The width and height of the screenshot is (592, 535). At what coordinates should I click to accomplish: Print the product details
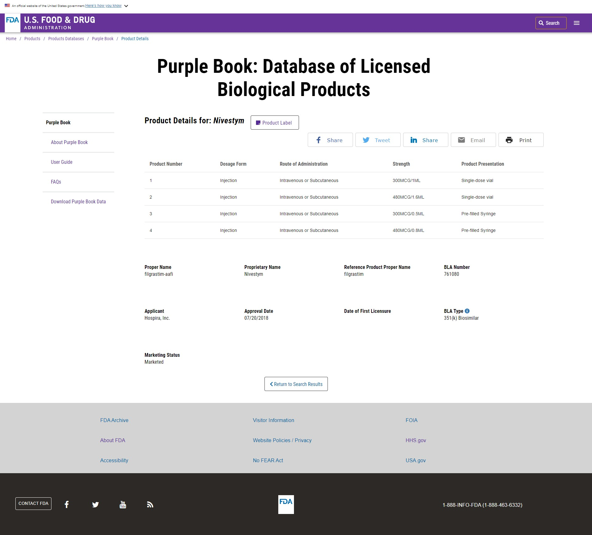point(521,140)
